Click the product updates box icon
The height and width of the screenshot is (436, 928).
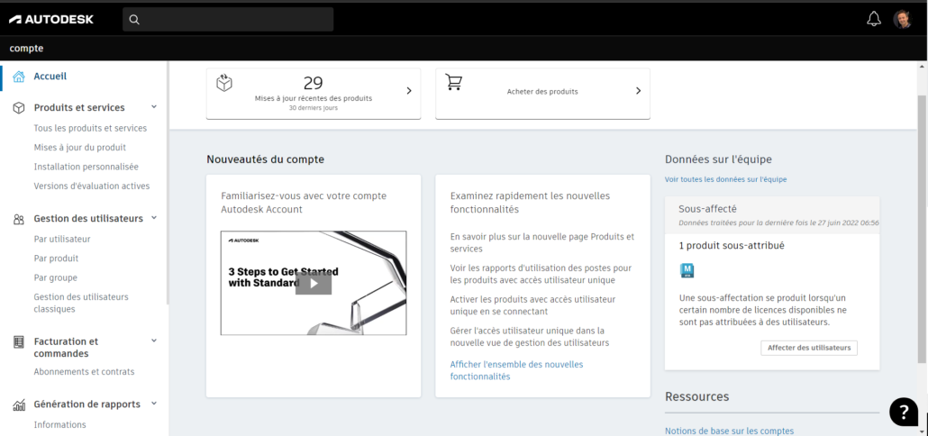pyautogui.click(x=224, y=84)
